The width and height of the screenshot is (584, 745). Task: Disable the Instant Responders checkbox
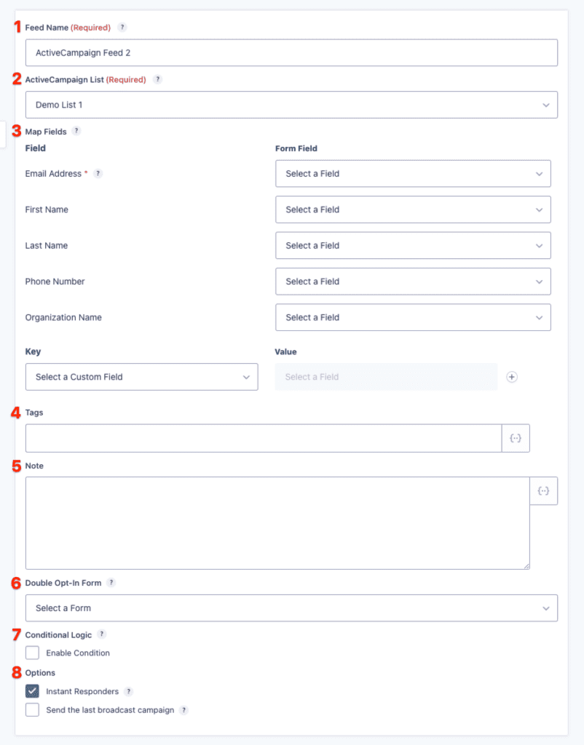click(32, 691)
